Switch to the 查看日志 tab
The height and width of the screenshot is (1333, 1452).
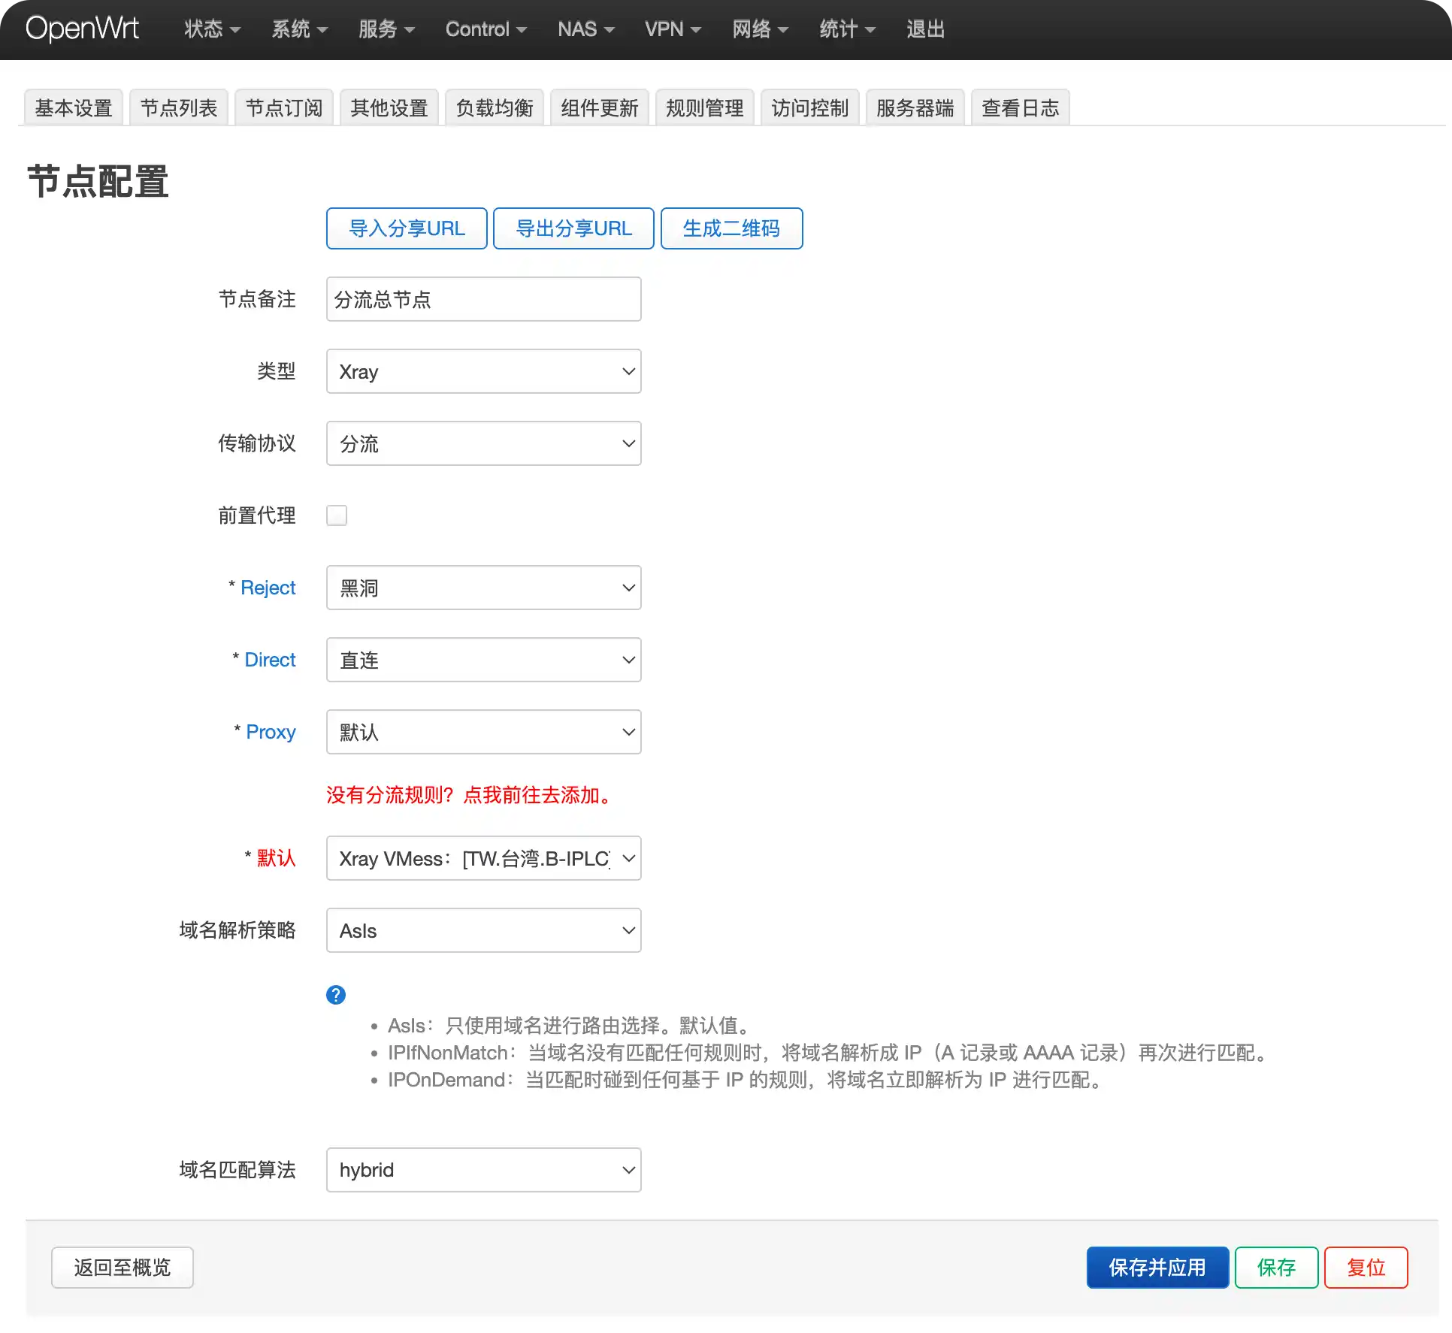1021,108
